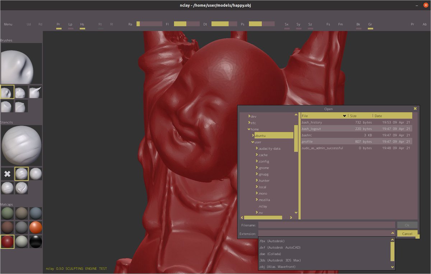Expand the .mozilla folder
Viewport: 431px width, 274px height.
(257, 200)
